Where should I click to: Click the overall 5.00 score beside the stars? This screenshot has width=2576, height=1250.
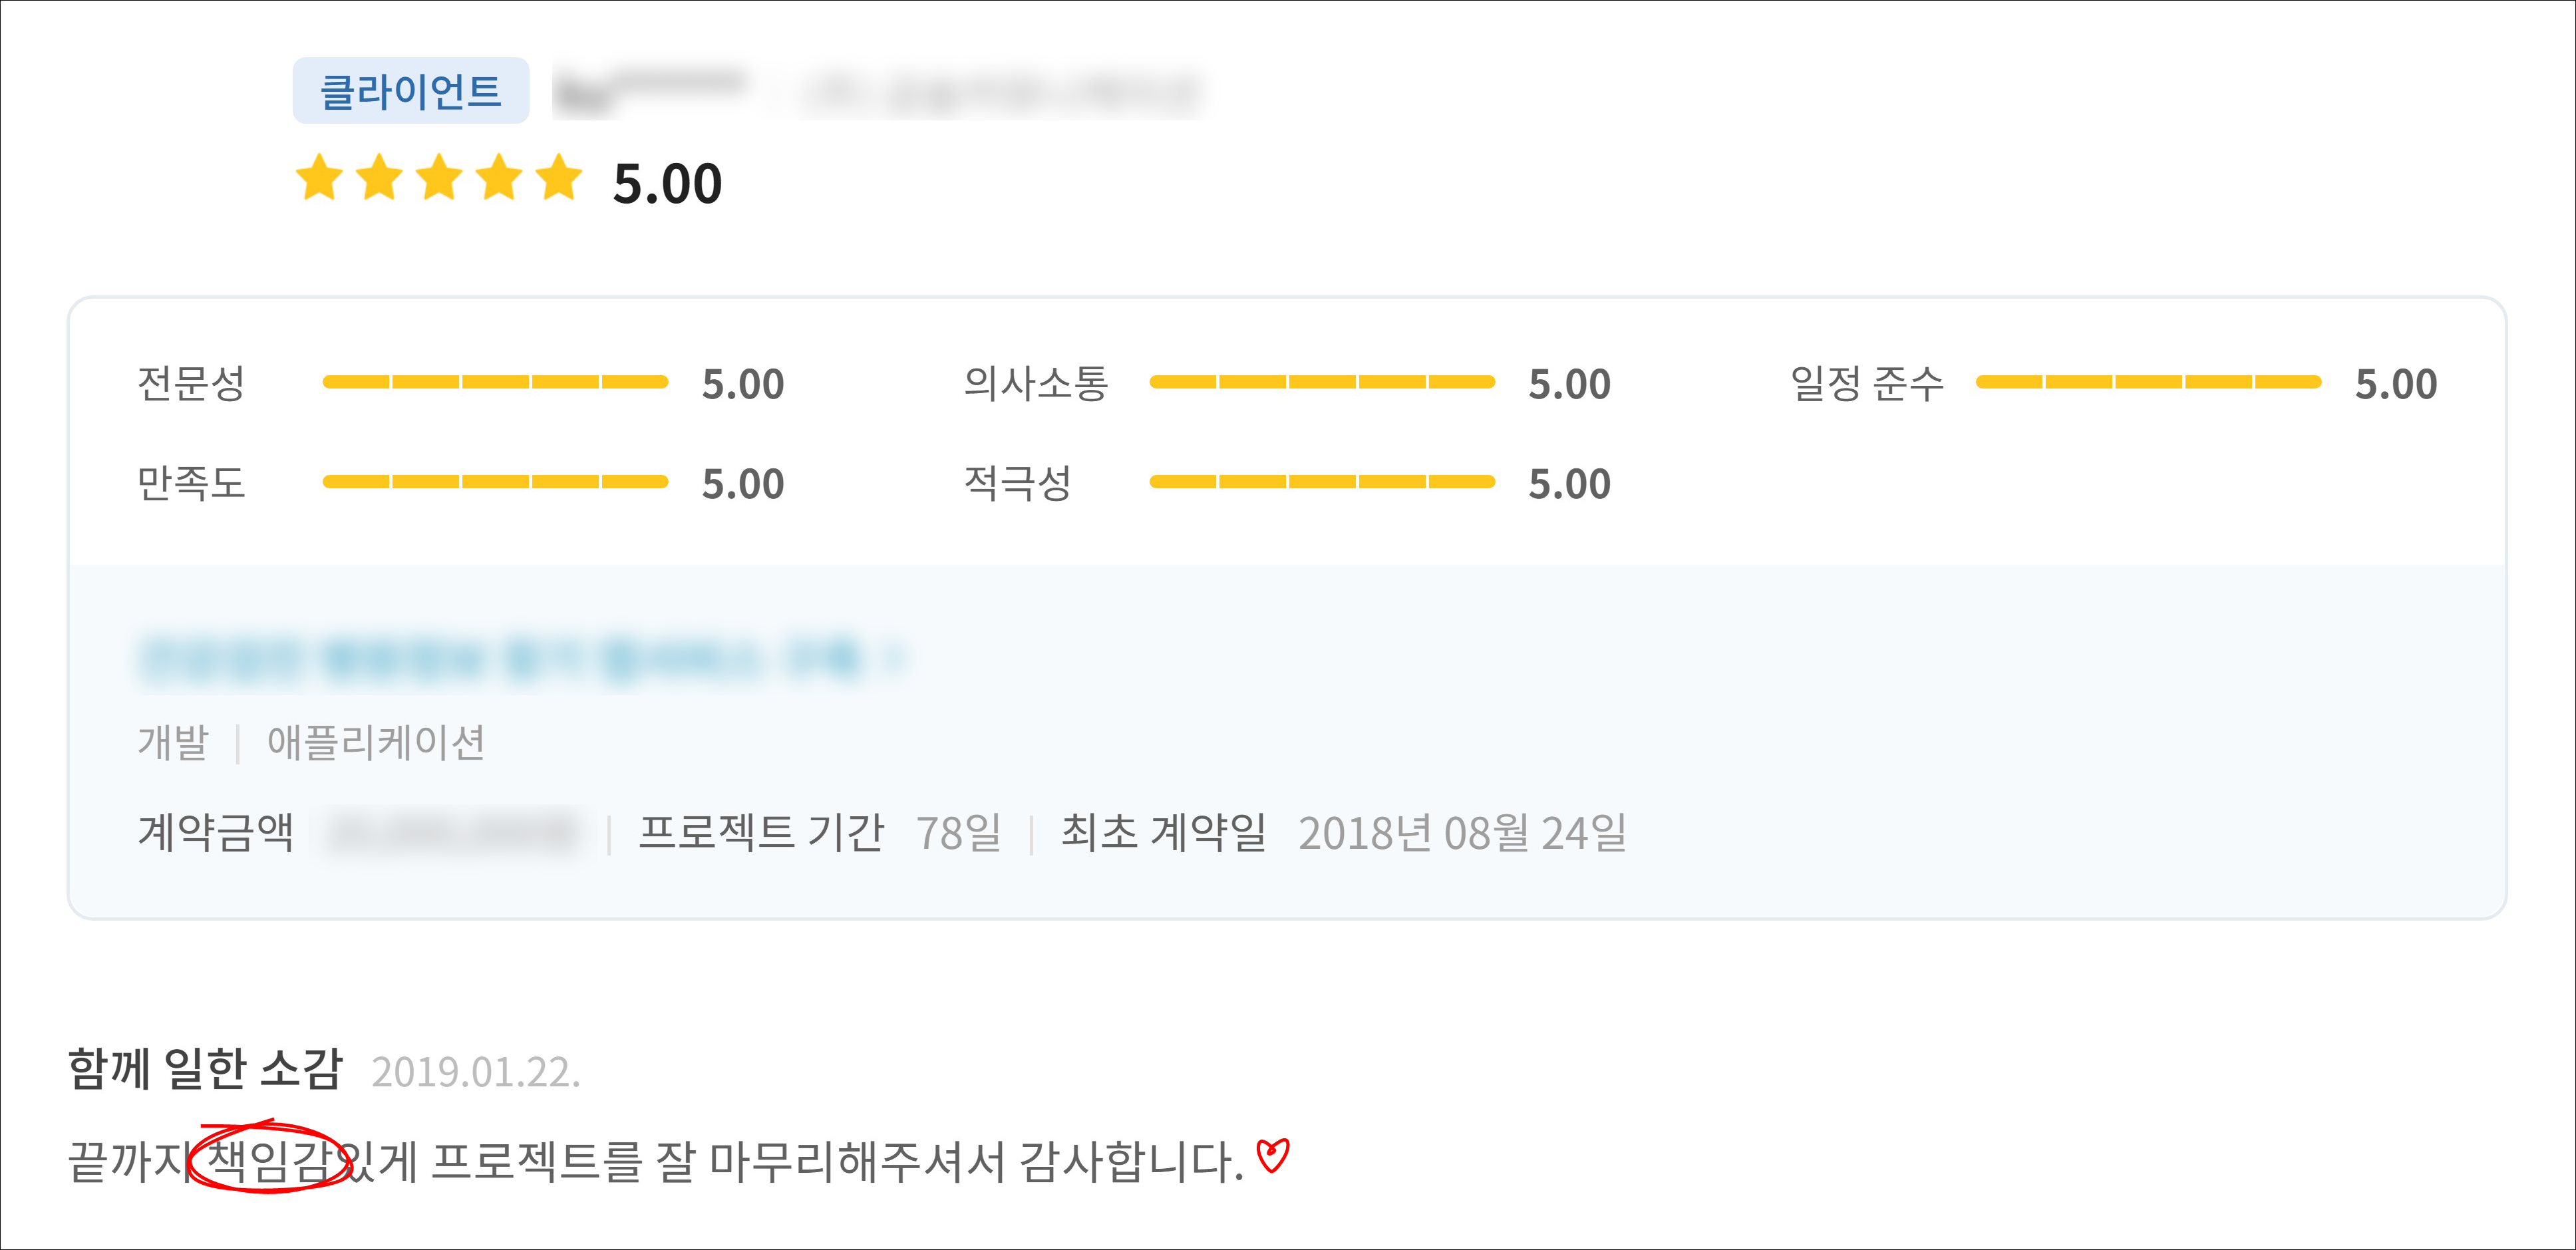tap(667, 184)
